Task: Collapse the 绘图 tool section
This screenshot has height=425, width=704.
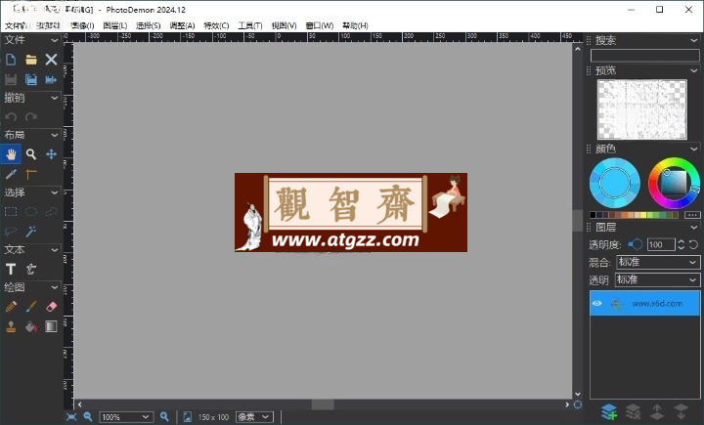Action: (x=55, y=287)
